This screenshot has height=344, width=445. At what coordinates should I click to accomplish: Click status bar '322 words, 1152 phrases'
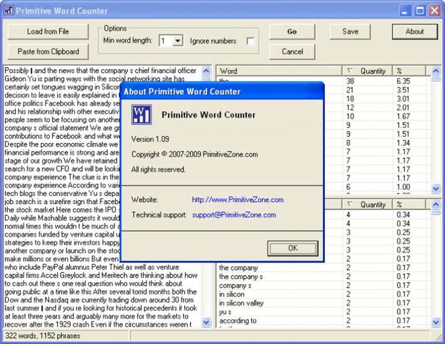tap(43, 336)
